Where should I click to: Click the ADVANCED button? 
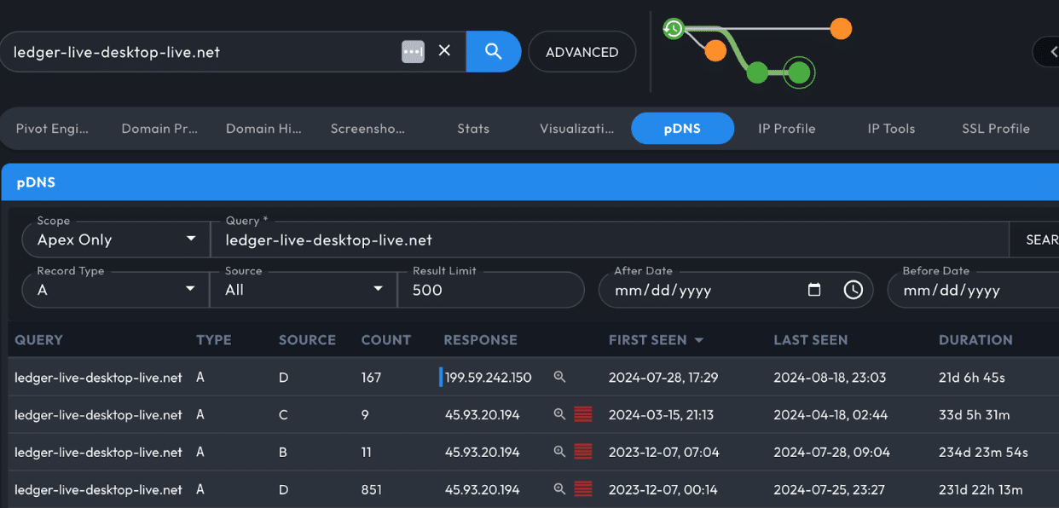(582, 51)
